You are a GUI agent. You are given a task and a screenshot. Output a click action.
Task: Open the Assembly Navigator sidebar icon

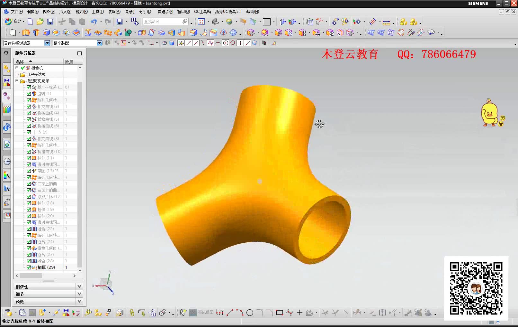point(7,68)
